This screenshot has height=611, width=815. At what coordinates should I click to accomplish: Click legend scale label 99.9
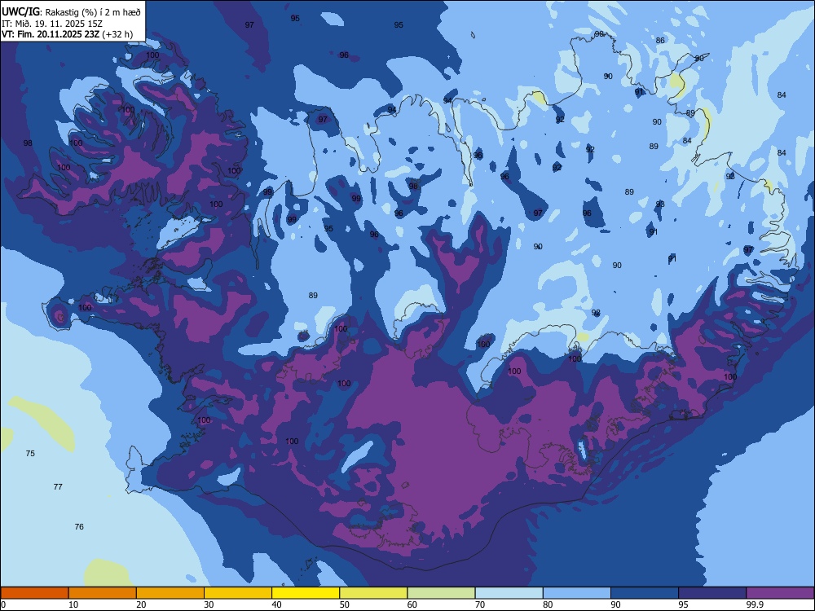(754, 604)
